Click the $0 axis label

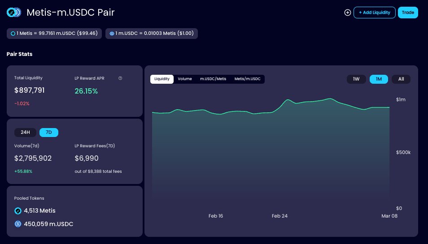tap(399, 208)
